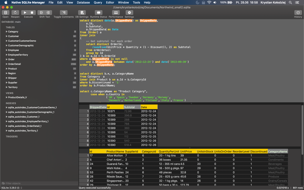Expand the ProductDetails_V view
Image resolution: width=304 pixels, height=190 pixels.
click(x=6, y=97)
